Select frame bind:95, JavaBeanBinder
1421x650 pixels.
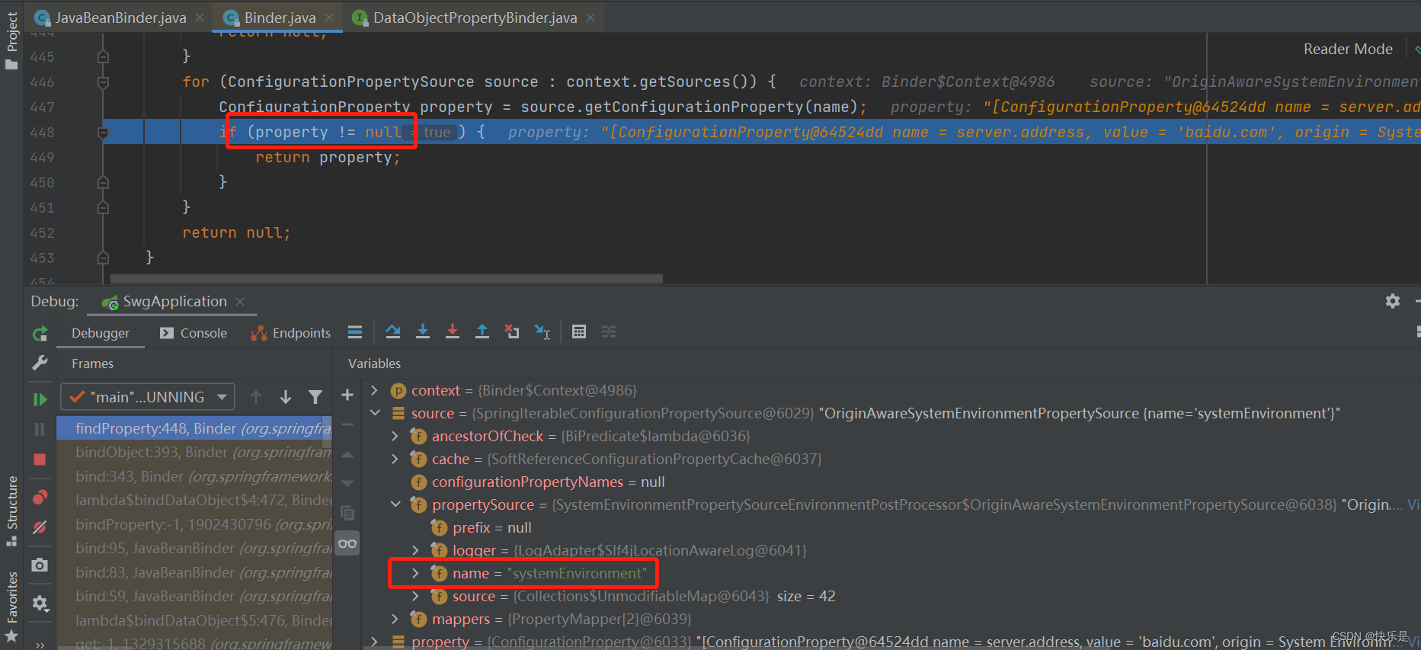point(194,548)
